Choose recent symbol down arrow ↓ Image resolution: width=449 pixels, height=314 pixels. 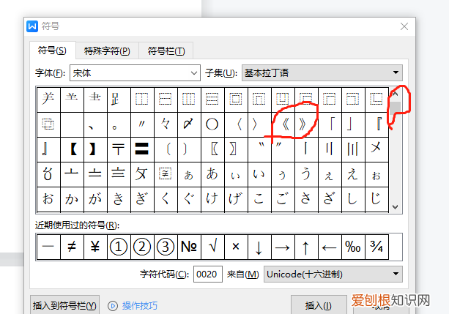click(260, 247)
